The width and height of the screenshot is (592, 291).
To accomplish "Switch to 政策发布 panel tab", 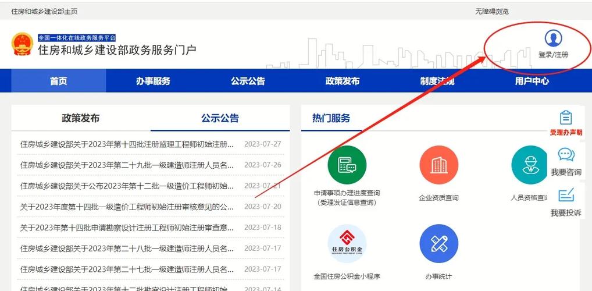I will click(x=81, y=118).
